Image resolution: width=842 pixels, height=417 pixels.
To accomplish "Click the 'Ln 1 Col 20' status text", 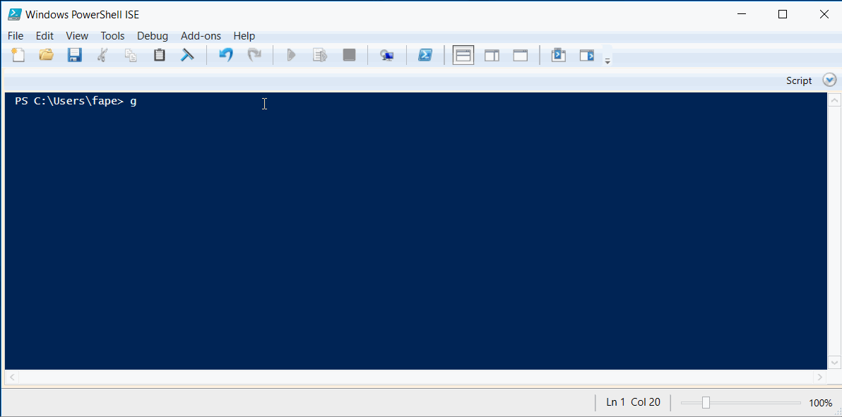I will tap(633, 402).
